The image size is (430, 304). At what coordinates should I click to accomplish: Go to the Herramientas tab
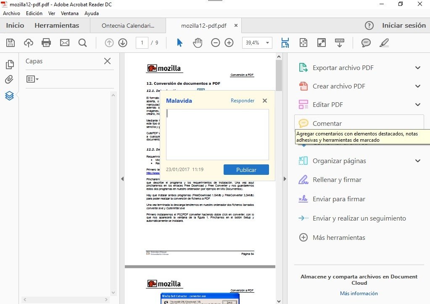57,26
